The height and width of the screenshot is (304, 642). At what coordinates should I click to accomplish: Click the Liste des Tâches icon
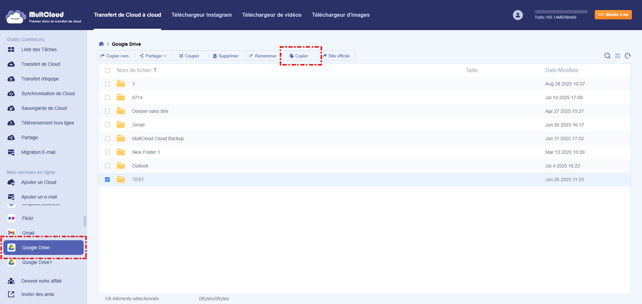(x=11, y=49)
